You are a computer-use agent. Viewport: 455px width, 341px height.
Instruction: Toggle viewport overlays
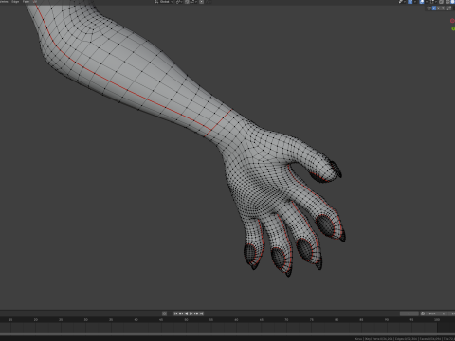pyautogui.click(x=422, y=2)
